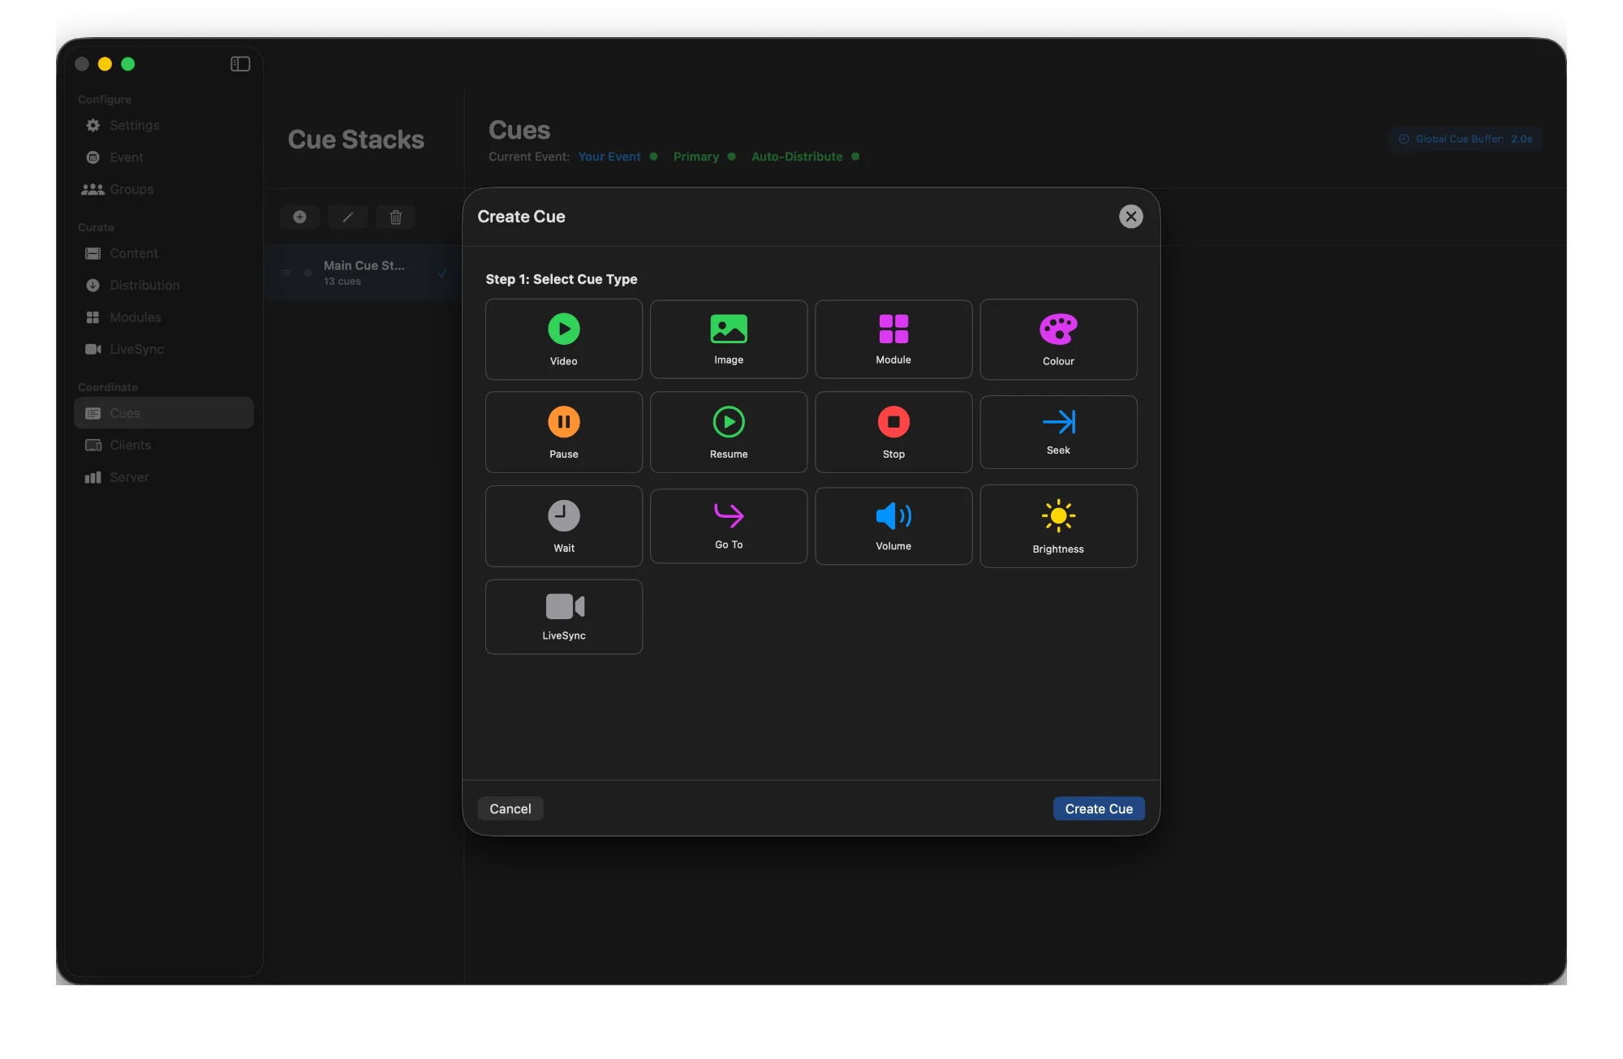Choose the Pause cue type

(x=563, y=433)
